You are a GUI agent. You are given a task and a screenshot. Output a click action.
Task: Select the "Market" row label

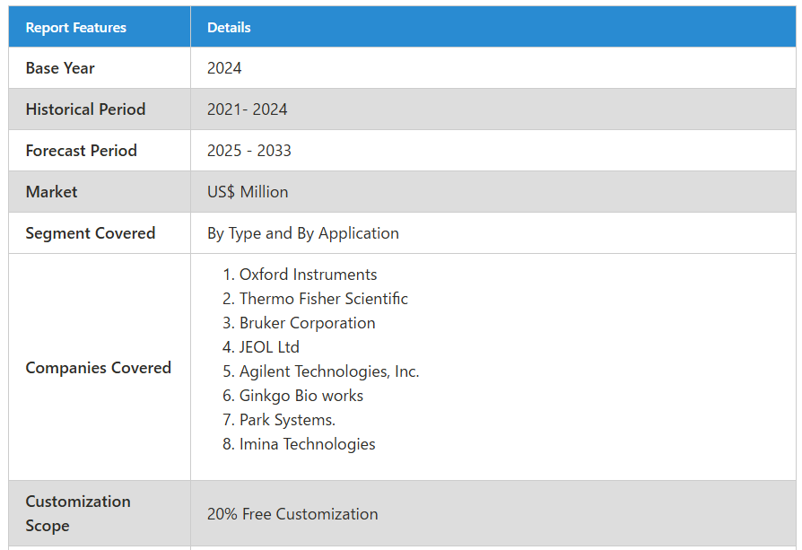[x=51, y=192]
